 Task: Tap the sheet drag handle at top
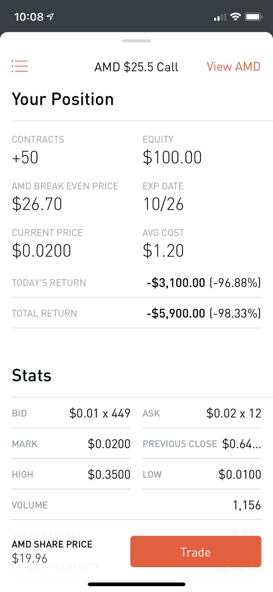[136, 41]
